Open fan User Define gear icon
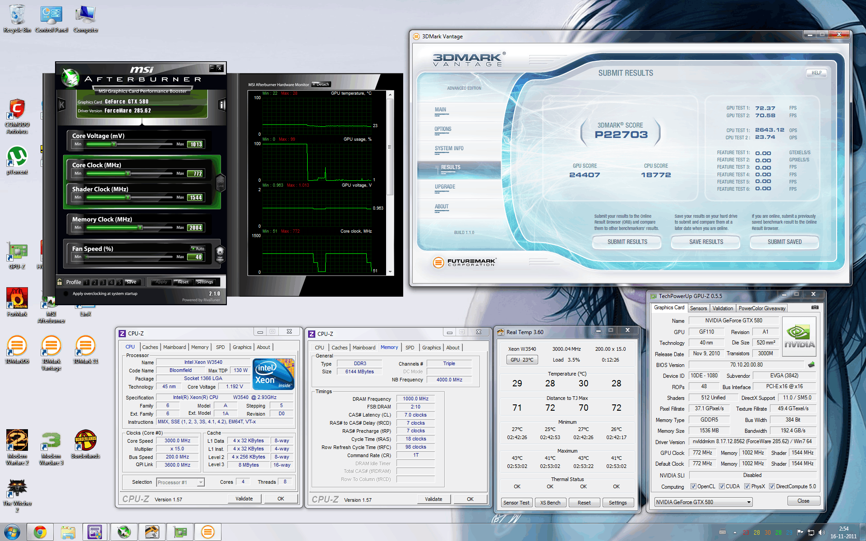The image size is (866, 541). (220, 252)
